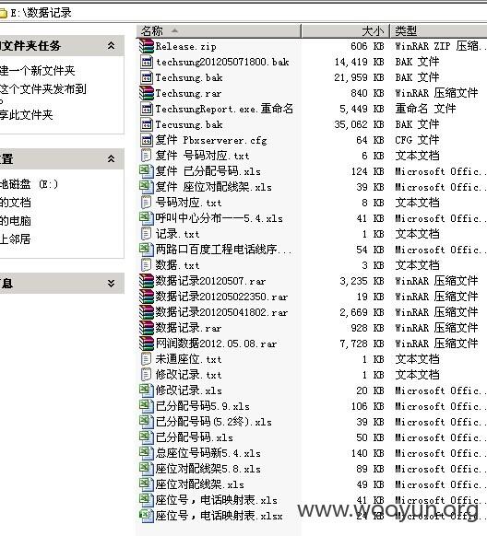
Task: Click the 两路口百度工程电话线序 Excel icon
Action: [x=147, y=250]
